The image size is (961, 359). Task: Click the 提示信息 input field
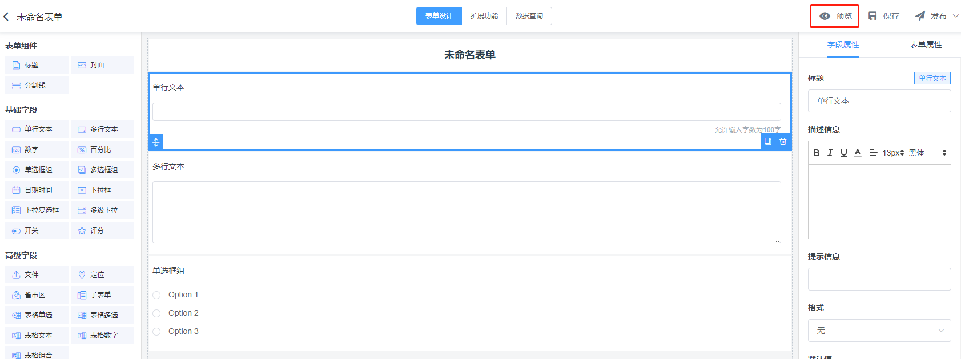click(879, 279)
